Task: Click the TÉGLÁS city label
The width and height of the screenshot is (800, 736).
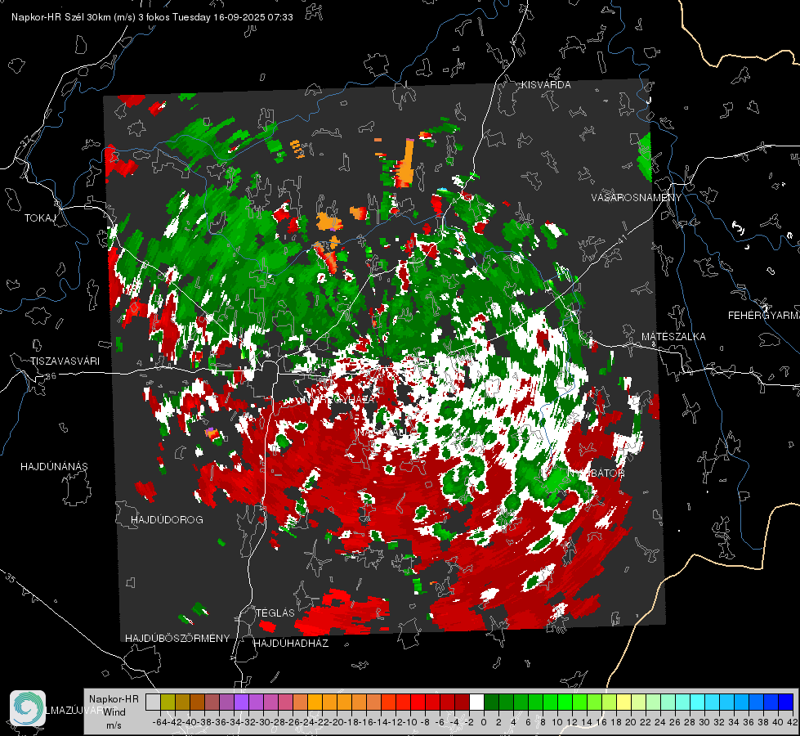Action: click(275, 613)
